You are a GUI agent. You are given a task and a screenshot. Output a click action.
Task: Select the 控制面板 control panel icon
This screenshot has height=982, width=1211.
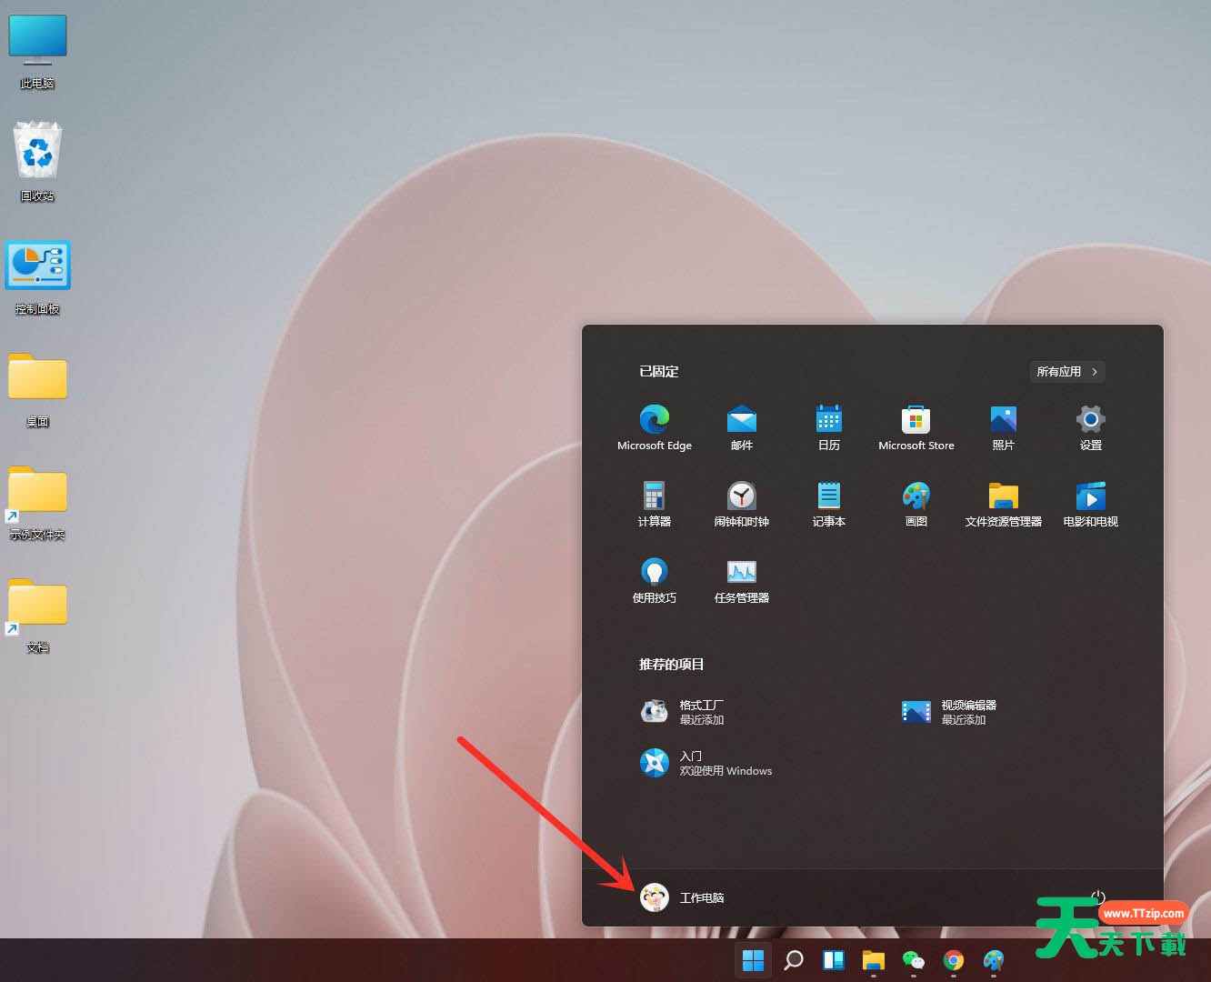tap(37, 277)
